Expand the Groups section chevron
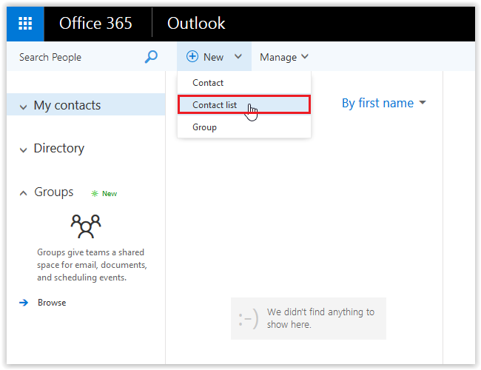481x370 pixels. pos(24,193)
